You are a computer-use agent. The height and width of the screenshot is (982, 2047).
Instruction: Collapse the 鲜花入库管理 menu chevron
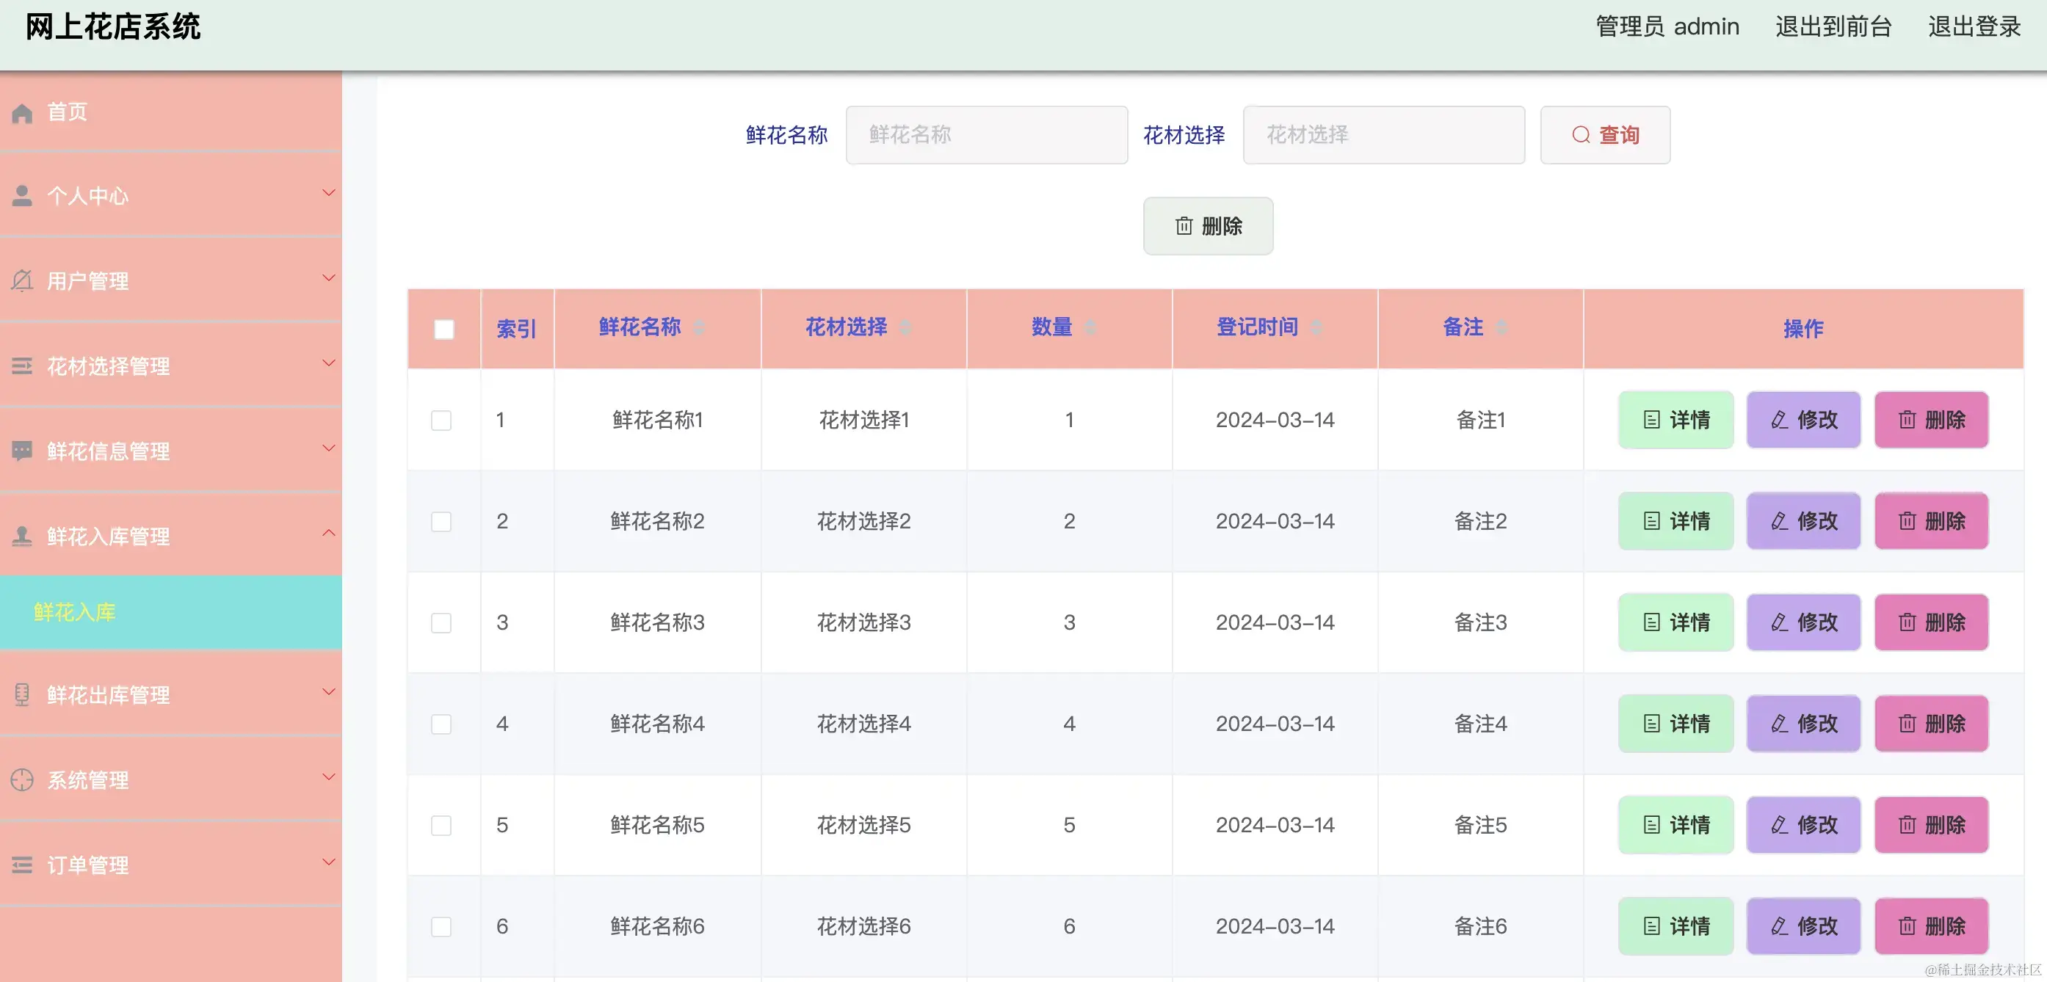tap(328, 533)
